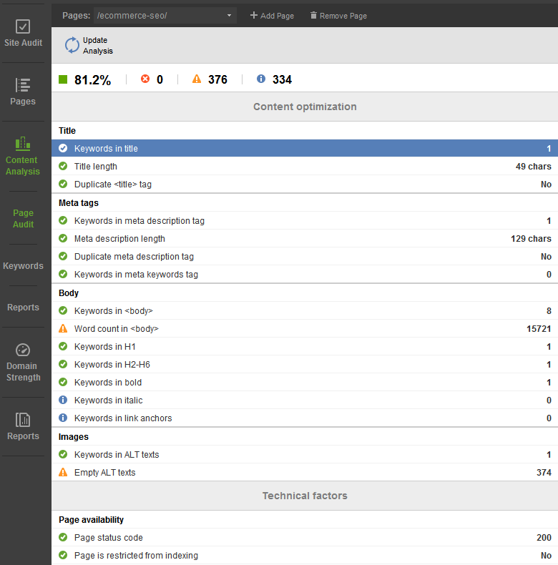The height and width of the screenshot is (565, 558).
Task: Open the upper Reports tab under Keywords
Action: point(23,308)
